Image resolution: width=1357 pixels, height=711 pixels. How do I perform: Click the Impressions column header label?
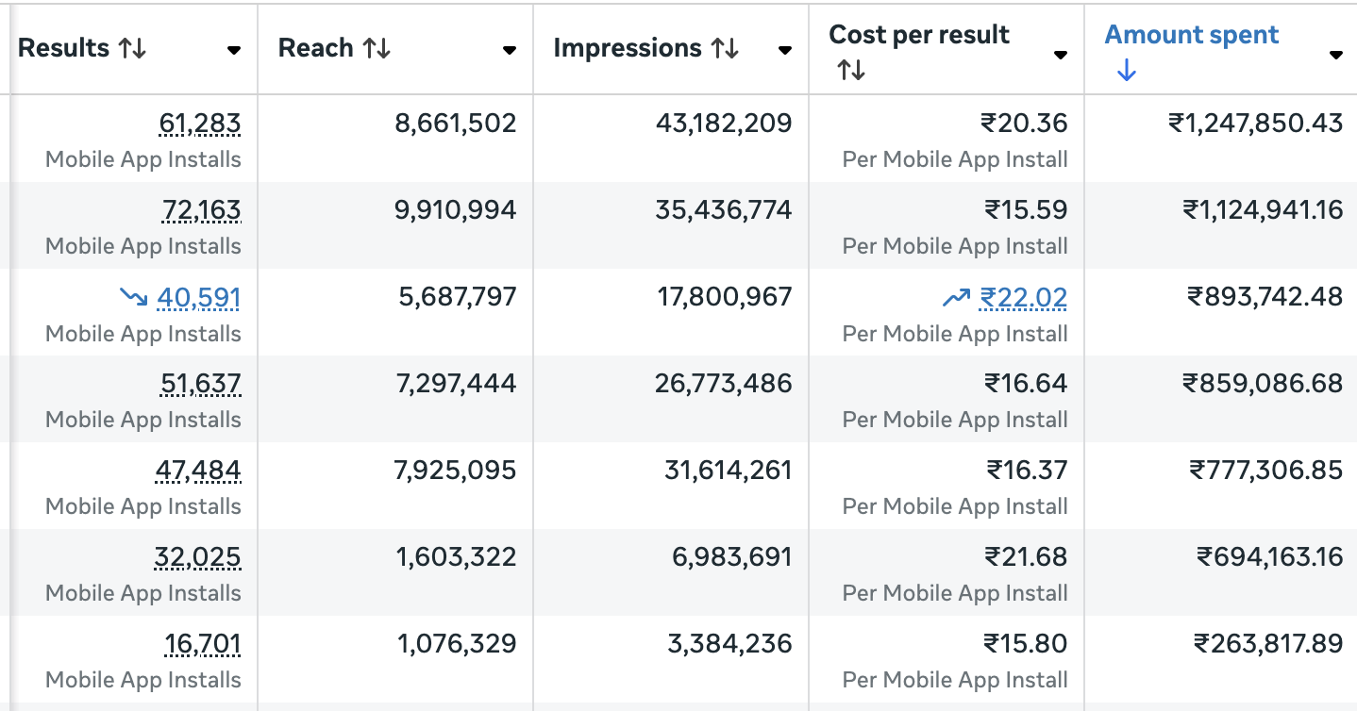[628, 48]
